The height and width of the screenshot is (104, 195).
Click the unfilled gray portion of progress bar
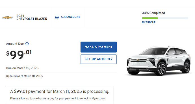point(173,18)
